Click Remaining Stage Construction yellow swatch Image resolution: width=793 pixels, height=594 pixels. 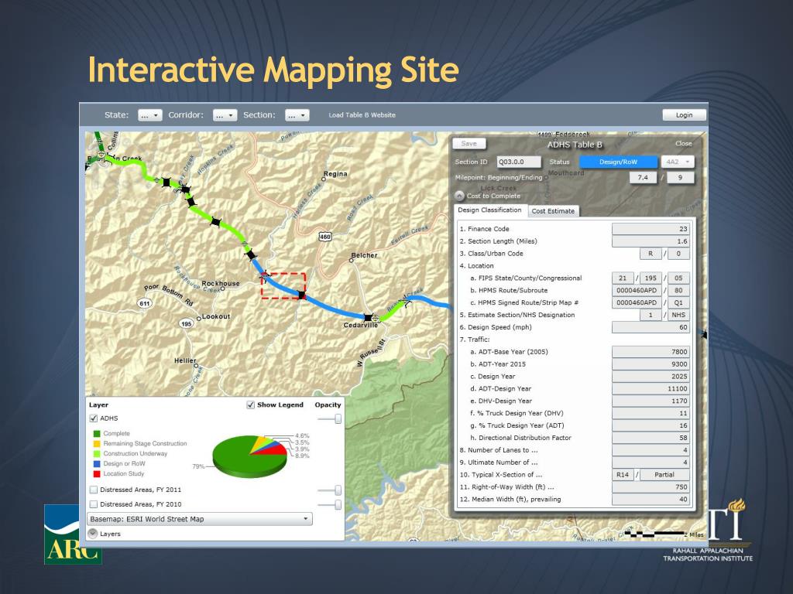pos(97,443)
